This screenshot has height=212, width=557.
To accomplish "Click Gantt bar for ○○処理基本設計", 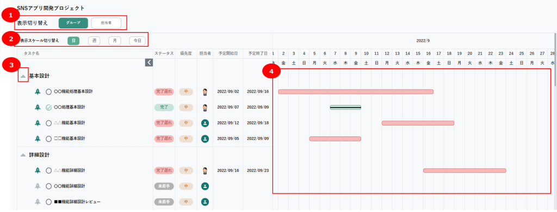I will coord(345,107).
